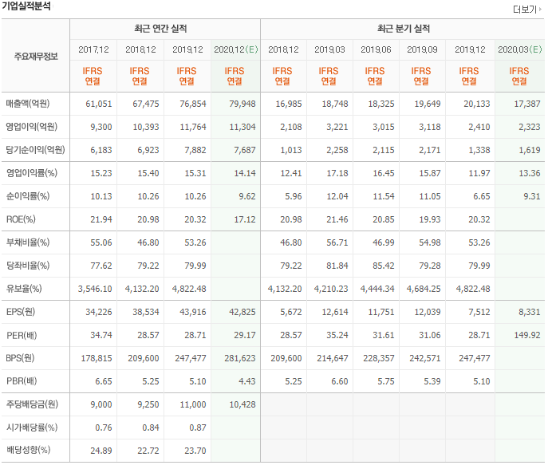Click the net income value 7,687
Image resolution: width=552 pixels, height=465 pixels.
(245, 150)
